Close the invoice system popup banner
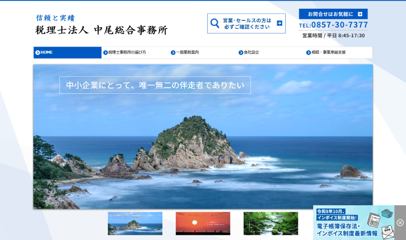 click(400, 223)
